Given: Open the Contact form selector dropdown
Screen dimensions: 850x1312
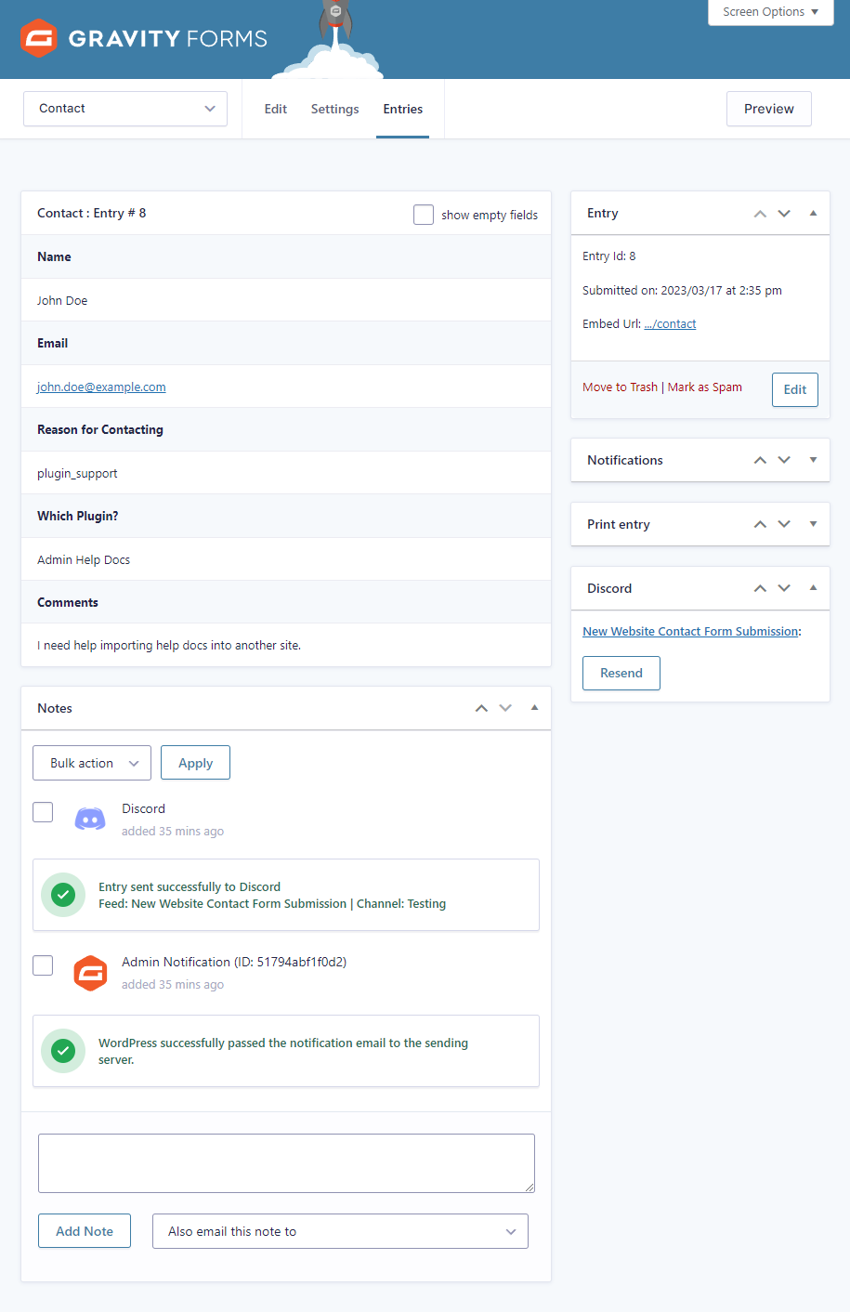Looking at the screenshot, I should (124, 109).
